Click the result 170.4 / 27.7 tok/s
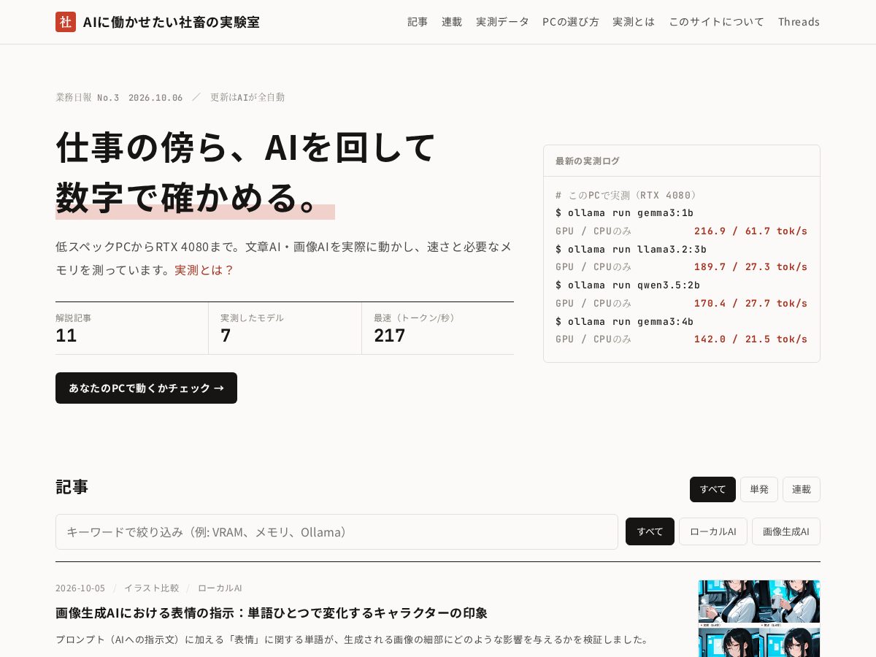Viewport: 876px width, 657px height. point(750,303)
